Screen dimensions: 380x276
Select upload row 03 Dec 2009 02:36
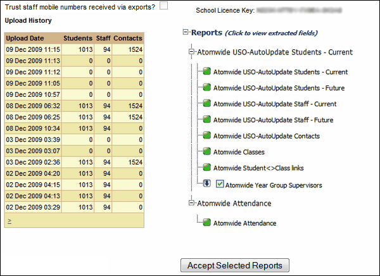coord(74,162)
